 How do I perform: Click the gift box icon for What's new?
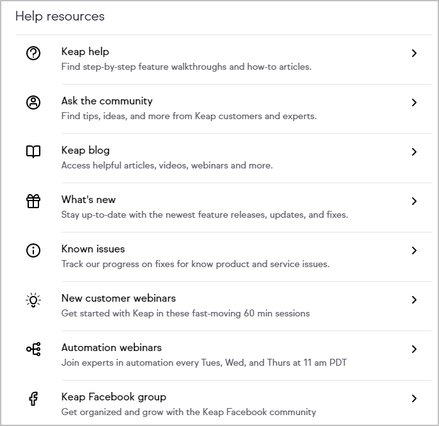(x=33, y=201)
